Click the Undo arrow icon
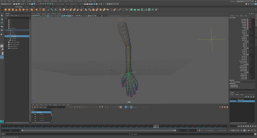The image size is (257, 138). (21, 4)
